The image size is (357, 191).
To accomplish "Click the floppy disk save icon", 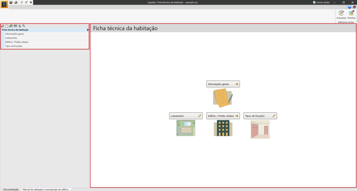I will click(x=11, y=2).
